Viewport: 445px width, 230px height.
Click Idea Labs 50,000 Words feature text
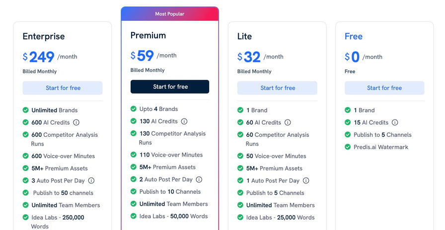click(173, 216)
